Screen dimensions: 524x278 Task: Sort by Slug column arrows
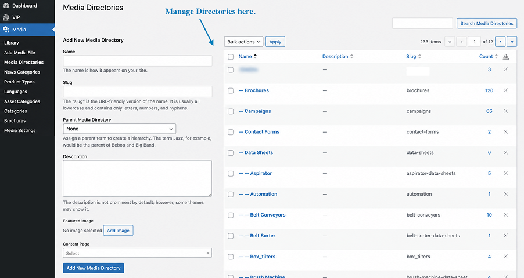pos(419,56)
